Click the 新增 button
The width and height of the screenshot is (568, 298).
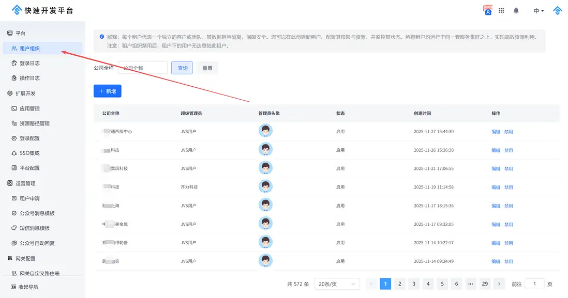pos(108,91)
